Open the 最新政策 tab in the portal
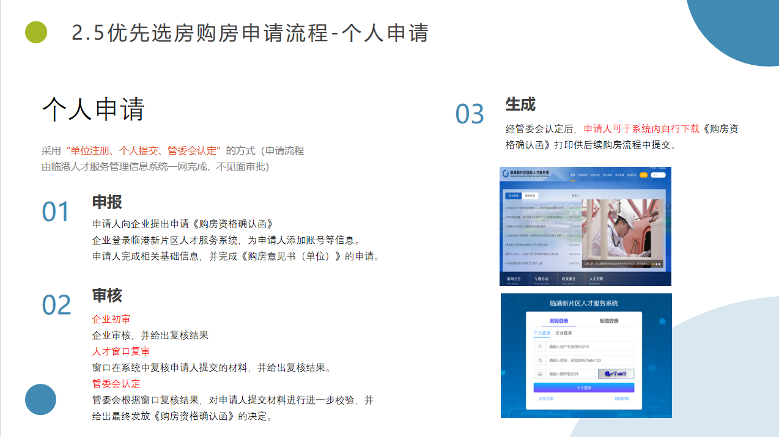 [x=530, y=196]
